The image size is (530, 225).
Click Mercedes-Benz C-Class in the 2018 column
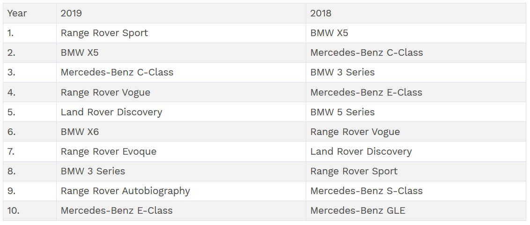(367, 52)
